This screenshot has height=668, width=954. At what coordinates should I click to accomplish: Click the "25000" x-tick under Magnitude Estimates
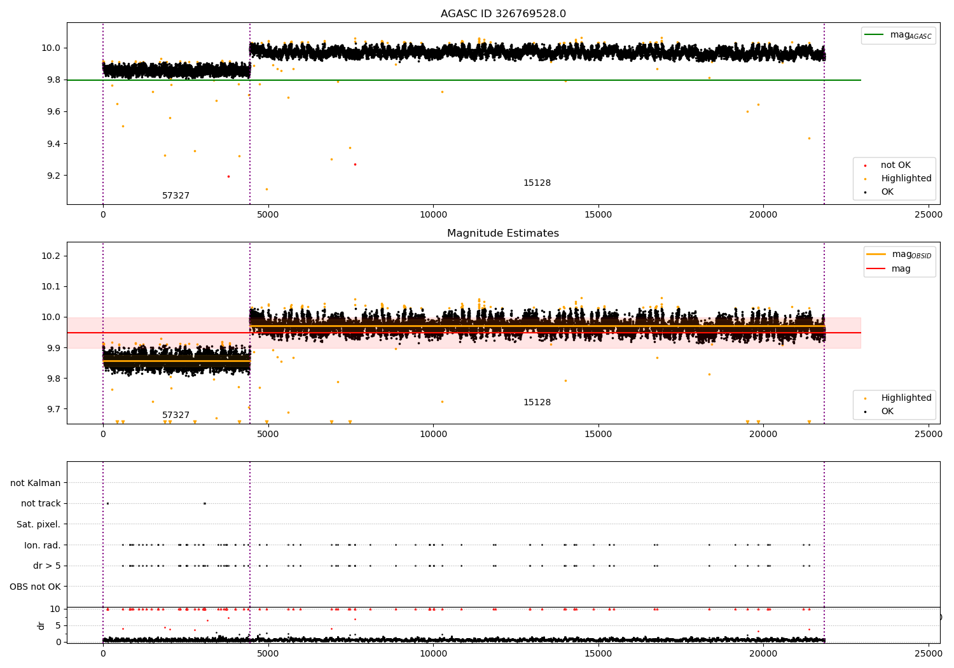point(928,435)
